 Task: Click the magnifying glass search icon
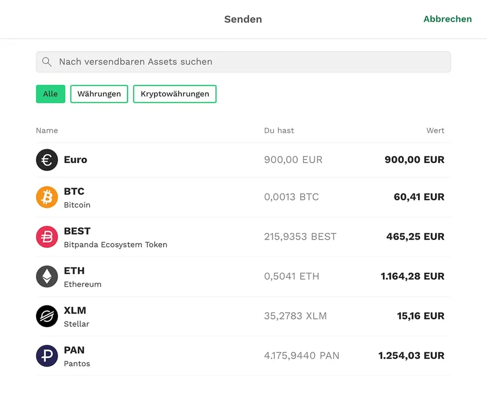click(x=47, y=62)
